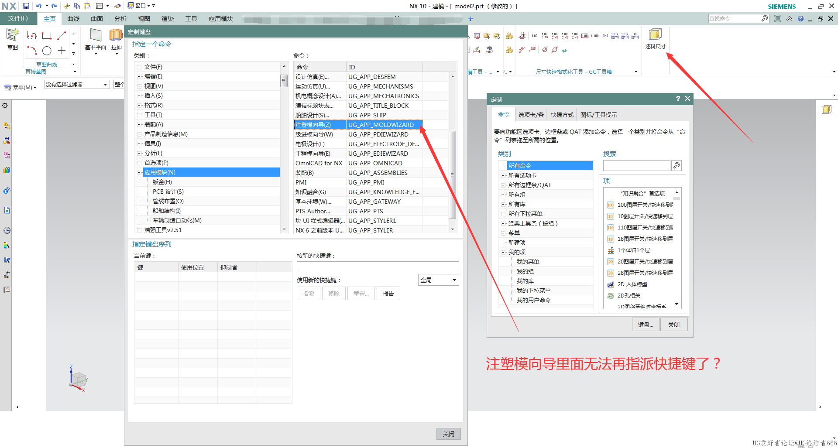Select 钣金(H) under application modules
Image resolution: width=838 pixels, height=448 pixels.
click(x=162, y=182)
